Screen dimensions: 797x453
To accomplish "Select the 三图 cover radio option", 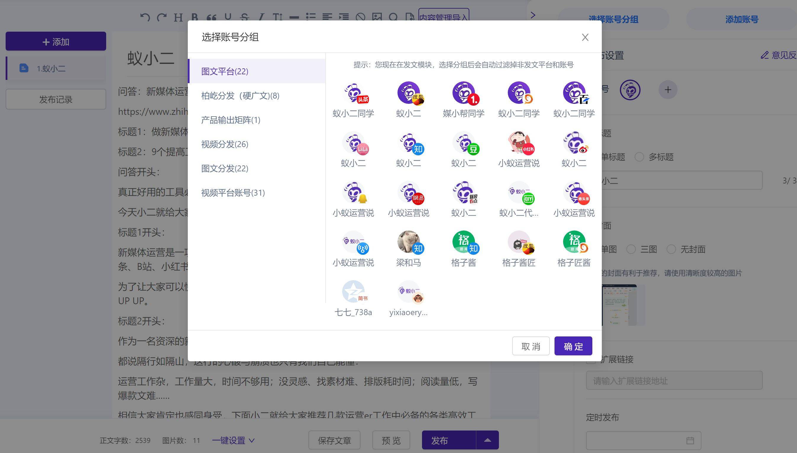I will click(x=631, y=249).
